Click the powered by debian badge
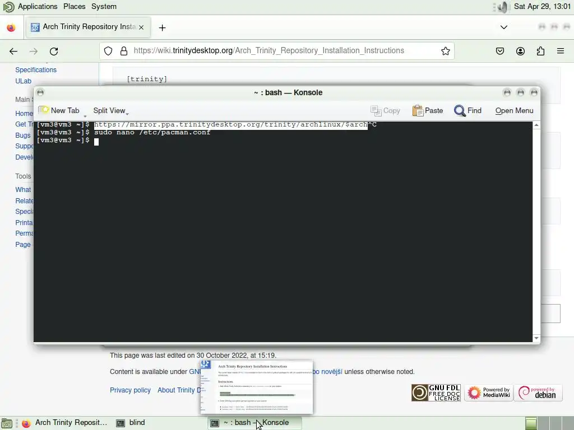The height and width of the screenshot is (430, 574). (x=538, y=392)
